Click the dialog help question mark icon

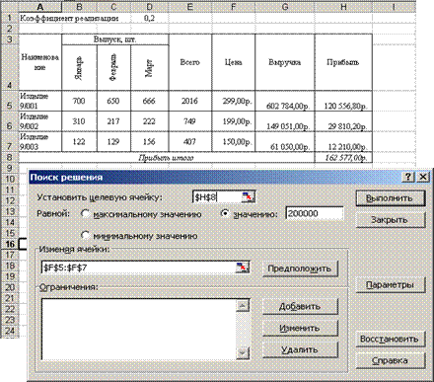408,177
